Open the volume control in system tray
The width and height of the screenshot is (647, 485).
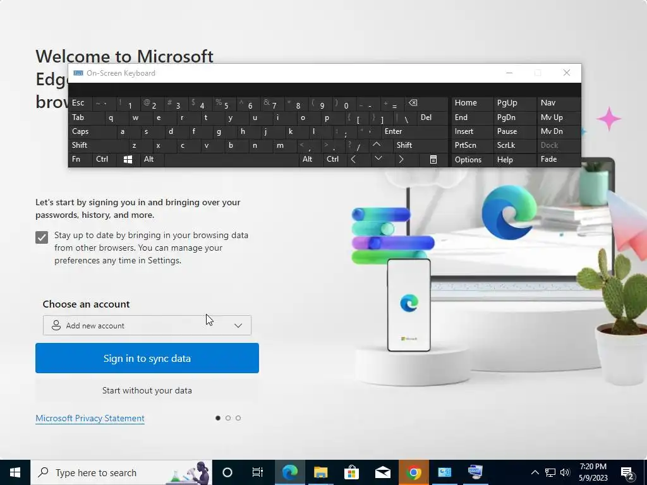(565, 472)
